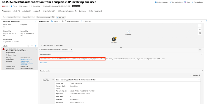Viewport: 211px width, 104px height.
Task: Click the Account object id value
Action: 83,91
